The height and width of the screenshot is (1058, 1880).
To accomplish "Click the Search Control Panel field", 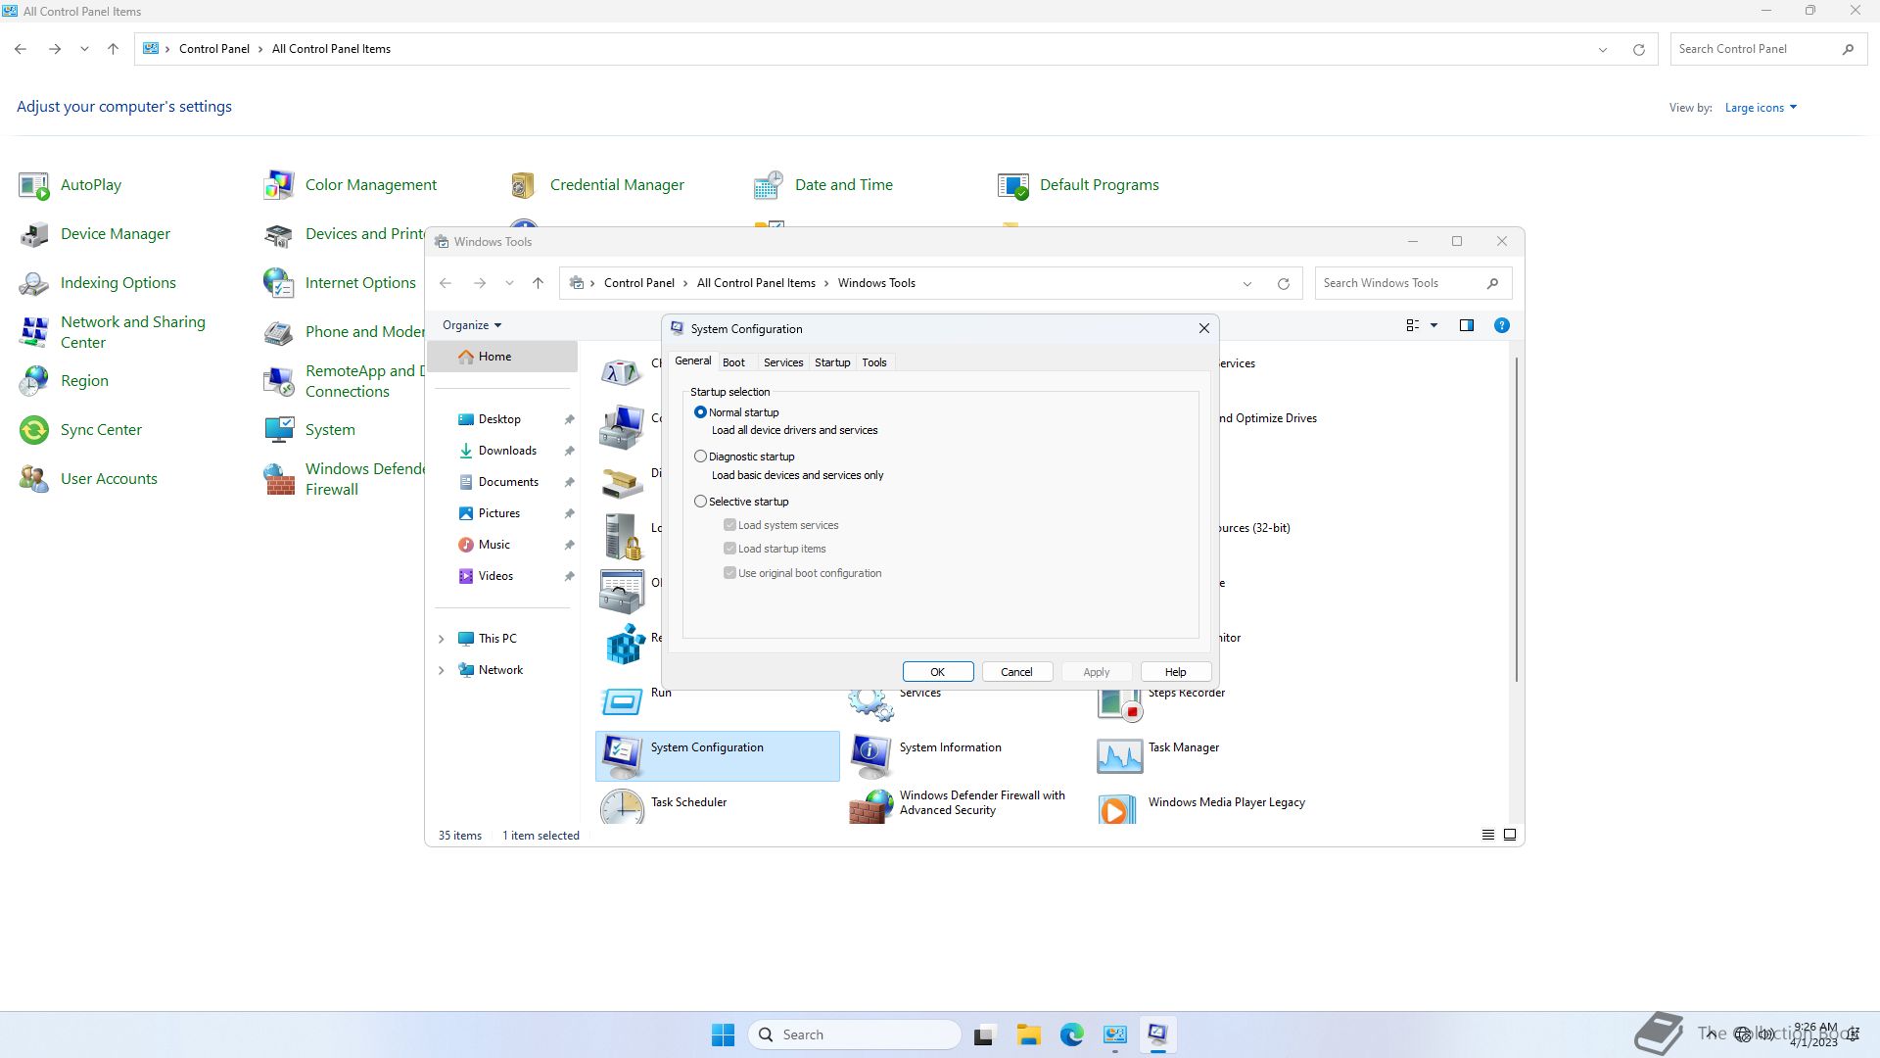I will coord(1767,49).
